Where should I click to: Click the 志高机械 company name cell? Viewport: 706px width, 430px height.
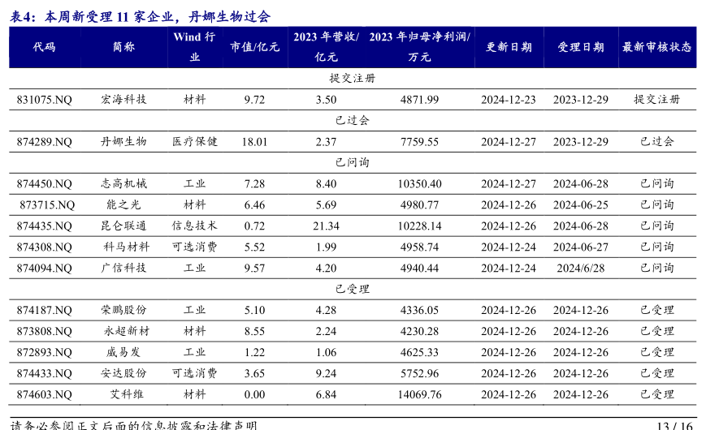[x=123, y=184]
